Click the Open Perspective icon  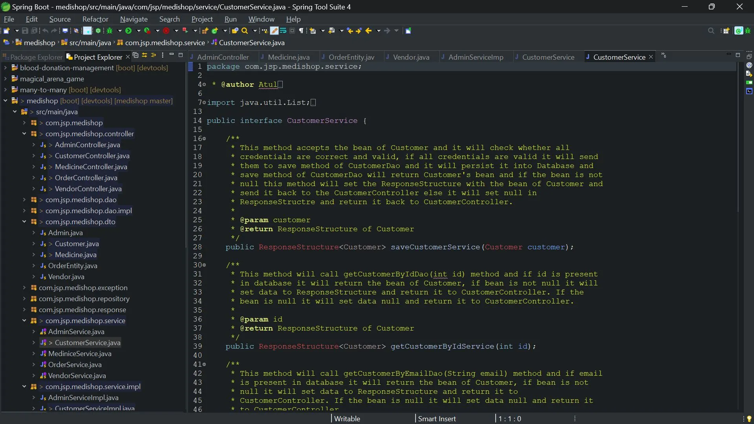(726, 31)
